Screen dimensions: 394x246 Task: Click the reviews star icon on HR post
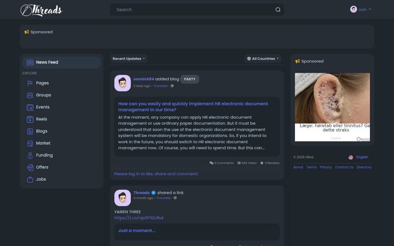pyautogui.click(x=262, y=163)
